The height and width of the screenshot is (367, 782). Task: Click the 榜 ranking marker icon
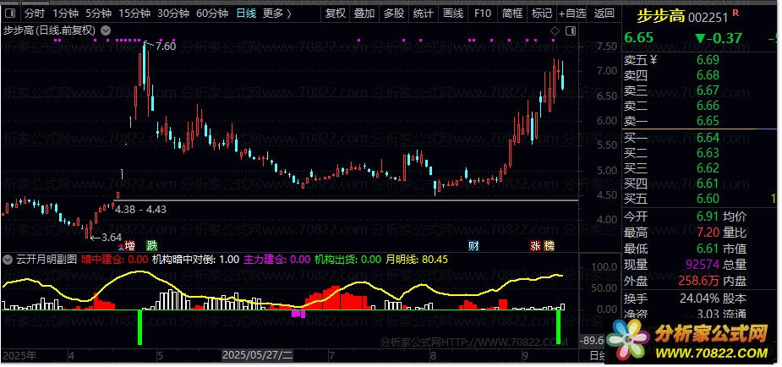[550, 246]
